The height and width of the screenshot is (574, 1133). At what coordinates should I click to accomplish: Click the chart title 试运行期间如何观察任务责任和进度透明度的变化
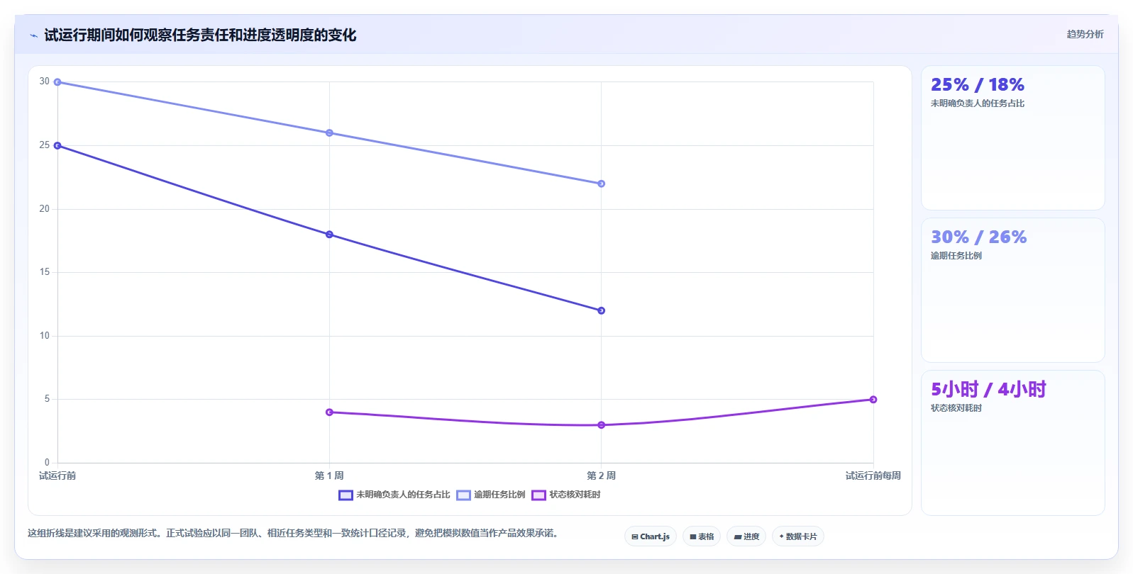pyautogui.click(x=200, y=35)
